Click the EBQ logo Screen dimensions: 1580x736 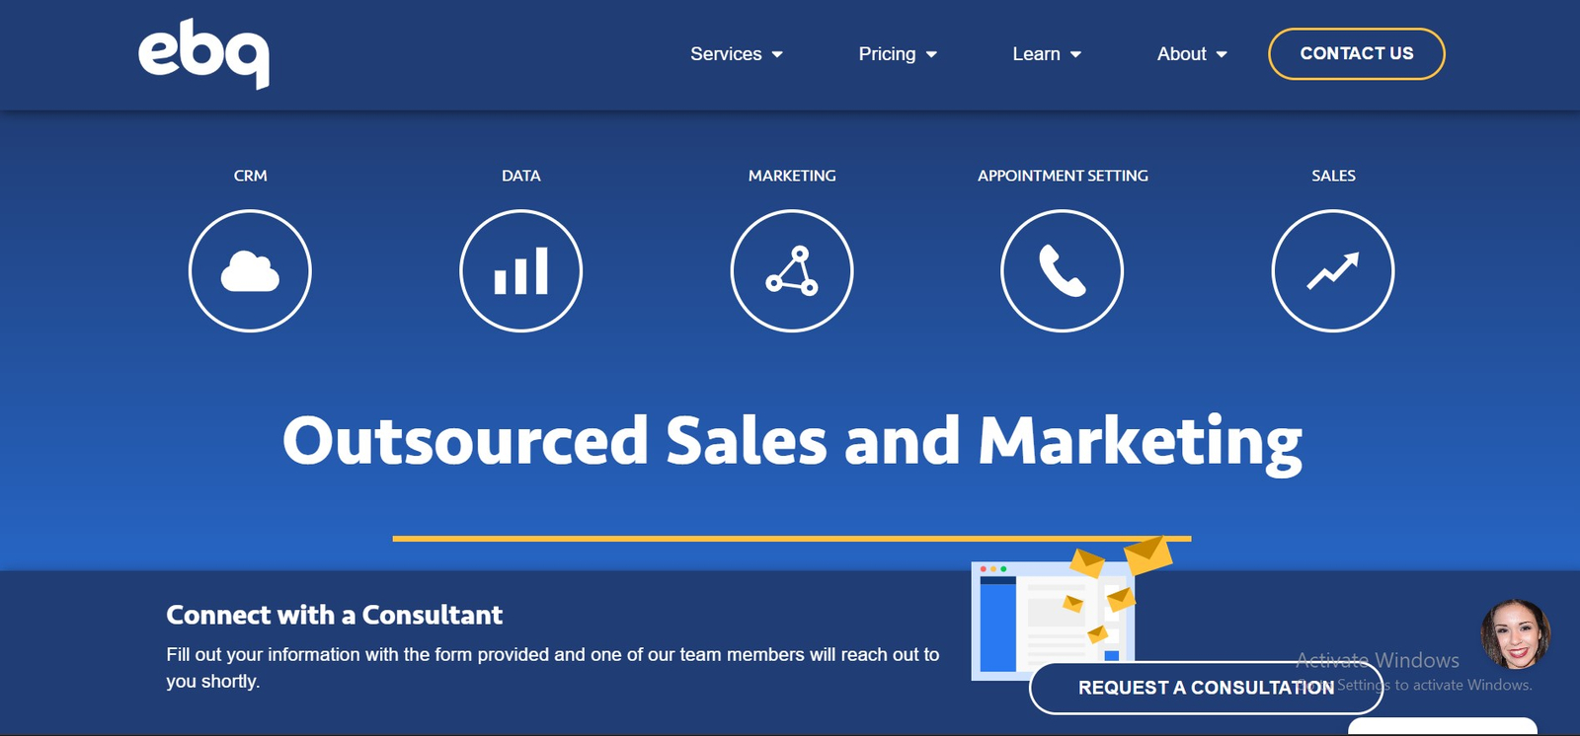[203, 56]
